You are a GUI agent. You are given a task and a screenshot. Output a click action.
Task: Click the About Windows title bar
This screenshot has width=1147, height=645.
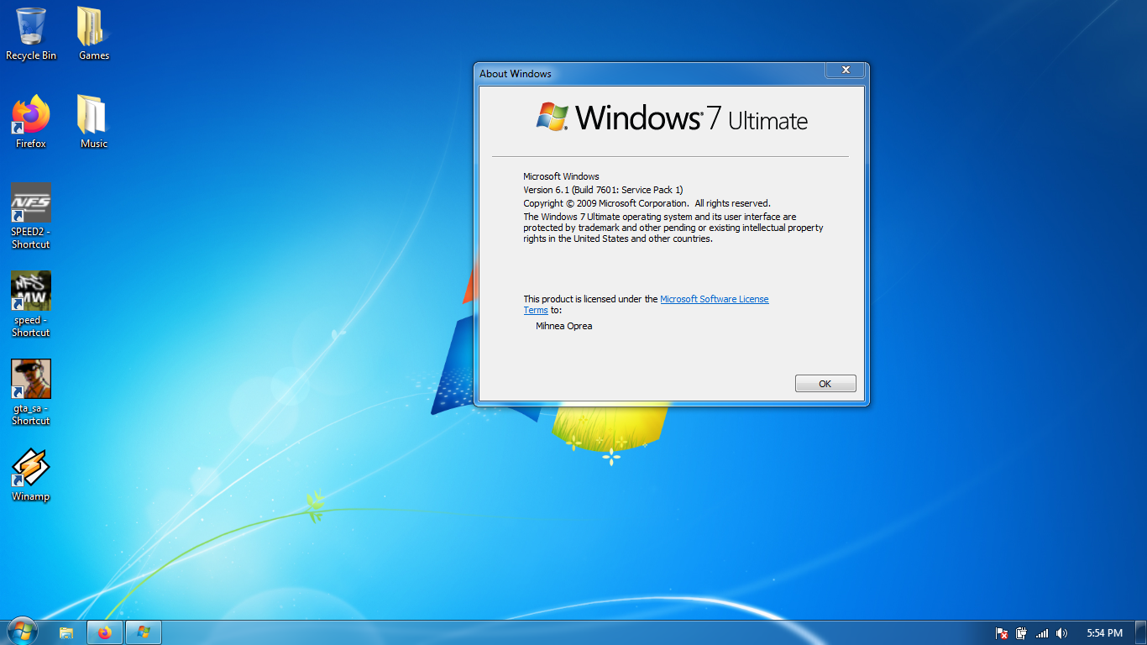(651, 73)
